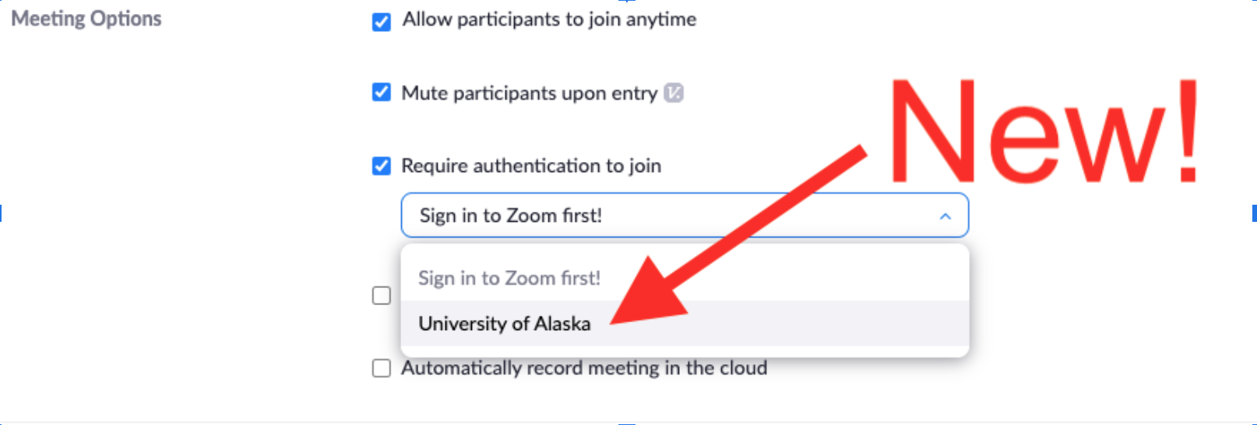Uncheck Allow participants to join anytime checkbox

(382, 21)
